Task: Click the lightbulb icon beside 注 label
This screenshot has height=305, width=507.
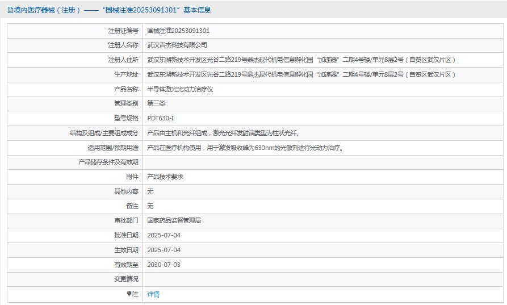Action: point(129,294)
